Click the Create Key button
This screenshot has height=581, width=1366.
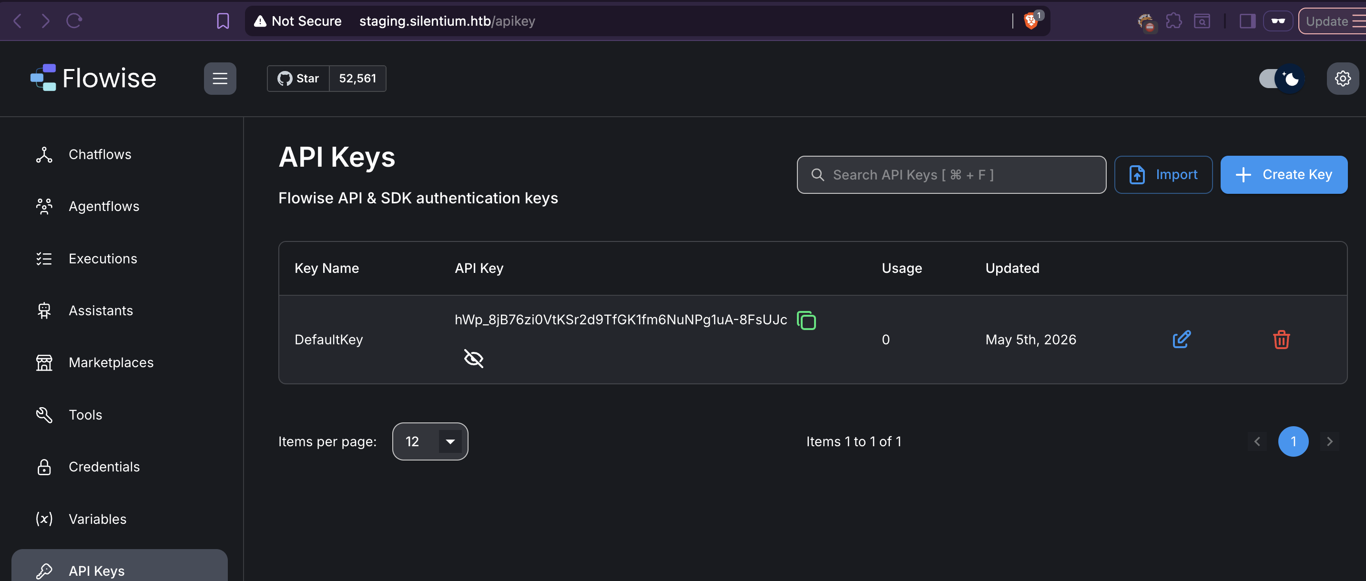(x=1283, y=175)
